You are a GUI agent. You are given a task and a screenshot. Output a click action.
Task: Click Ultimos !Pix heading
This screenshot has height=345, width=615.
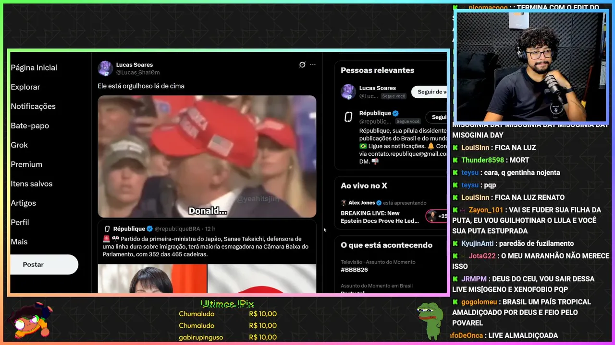coord(227,304)
